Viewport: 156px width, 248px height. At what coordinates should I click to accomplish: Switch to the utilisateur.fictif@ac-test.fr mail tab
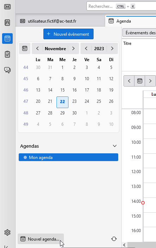[48, 21]
